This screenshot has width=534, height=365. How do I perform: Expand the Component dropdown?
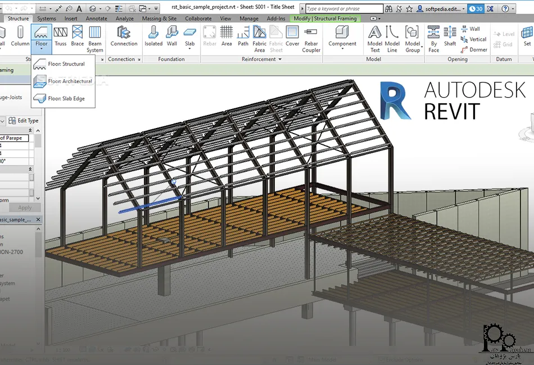click(342, 49)
